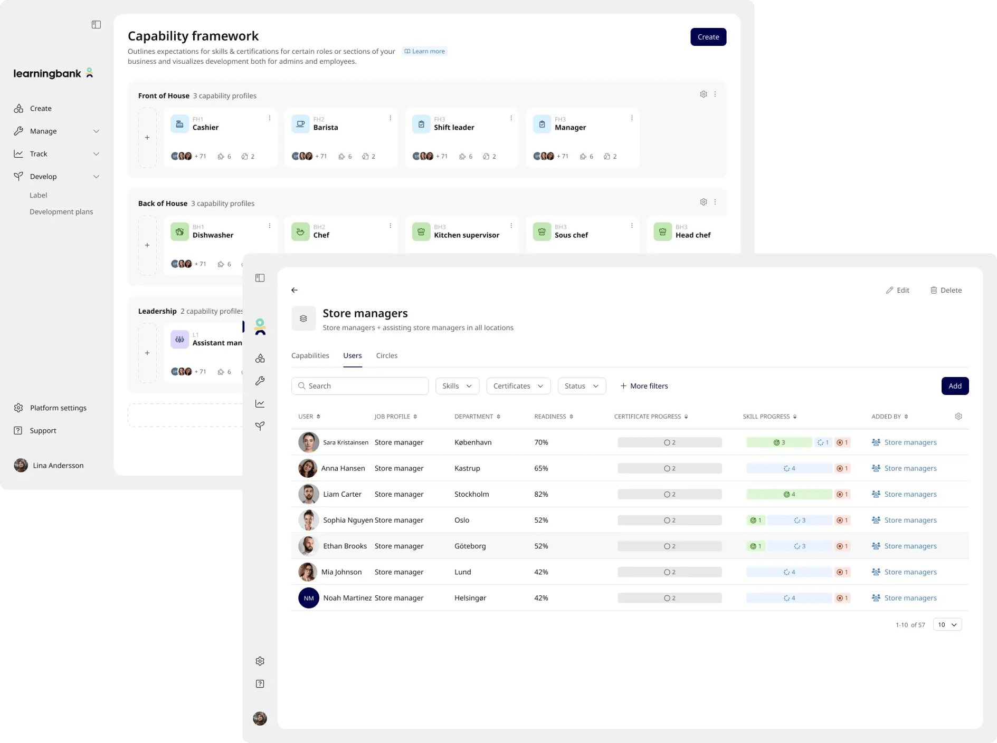
Task: Open Cashier profile three-dot menu
Action: click(270, 118)
